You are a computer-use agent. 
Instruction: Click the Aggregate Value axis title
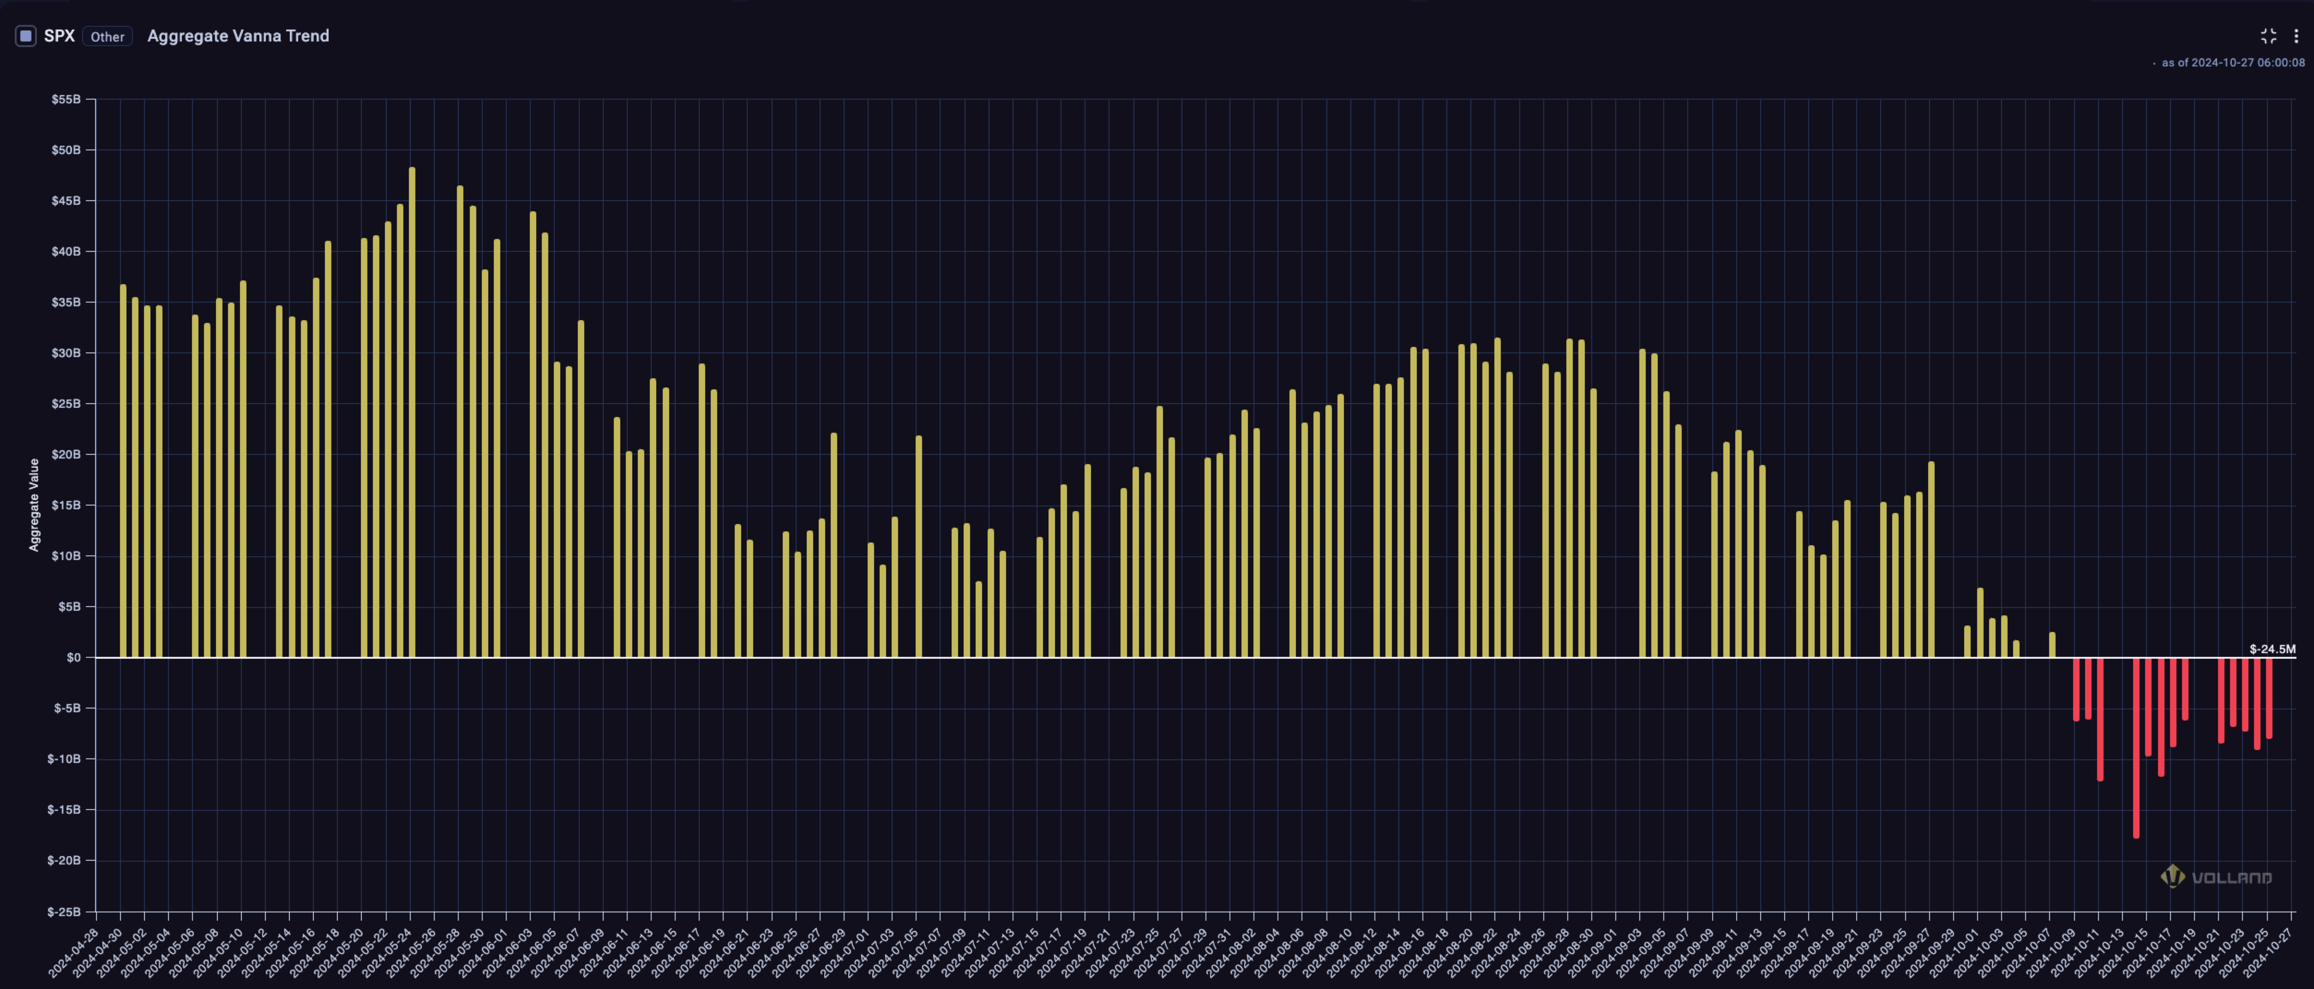click(34, 504)
